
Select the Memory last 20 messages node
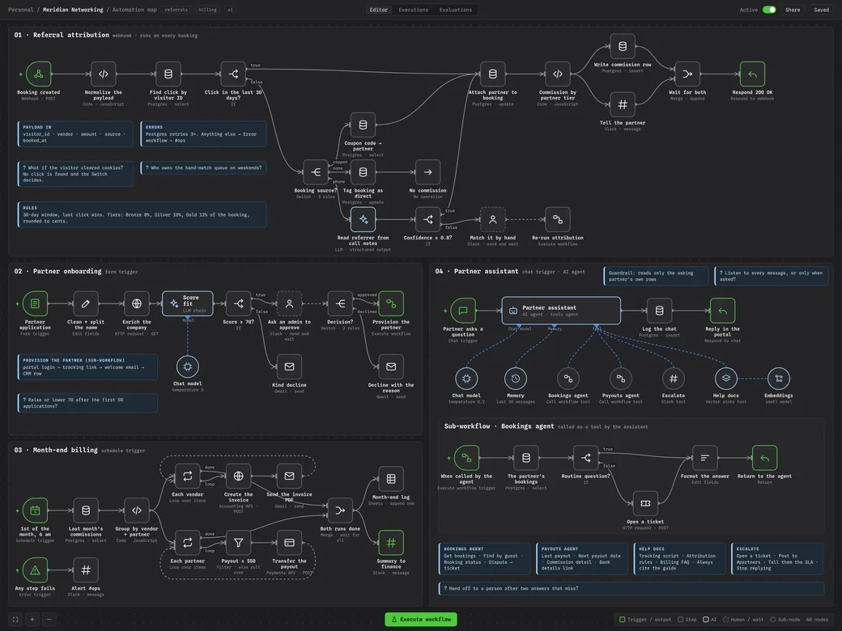click(516, 379)
